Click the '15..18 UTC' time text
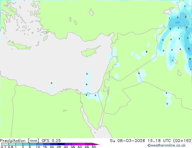The width and height of the screenshot is (192, 148). 159,141
